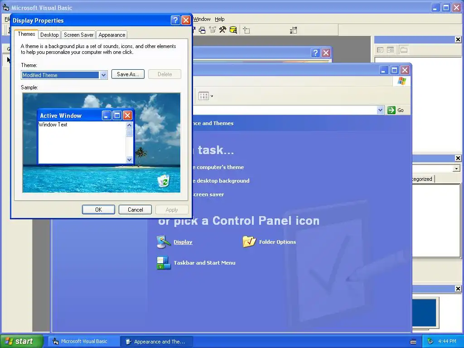The image size is (464, 348).
Task: Switch to the Appearance tab
Action: pos(112,34)
